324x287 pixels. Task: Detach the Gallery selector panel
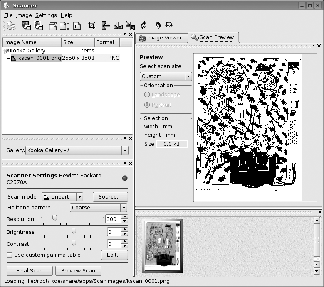(x=126, y=139)
